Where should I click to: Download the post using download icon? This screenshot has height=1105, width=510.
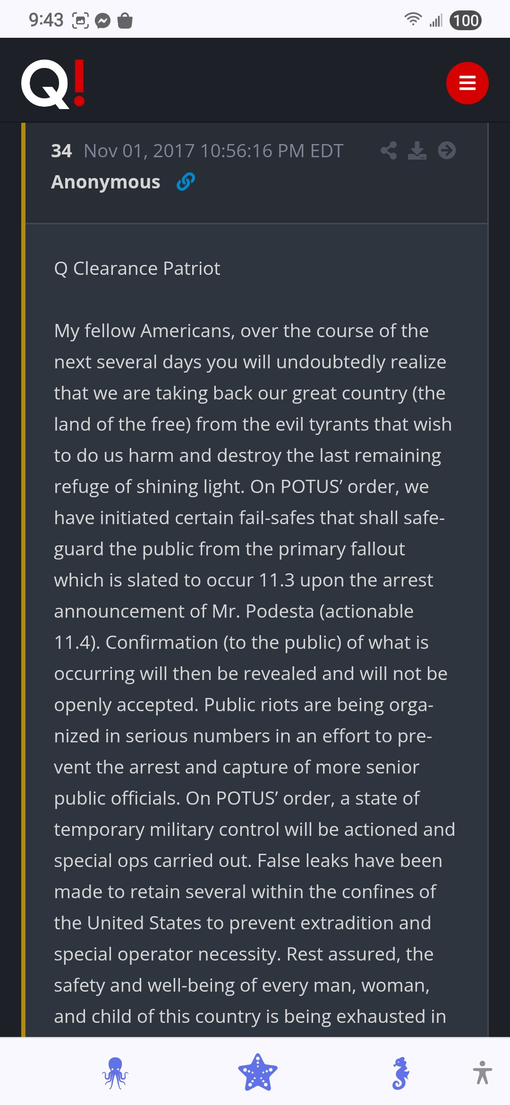click(x=417, y=151)
